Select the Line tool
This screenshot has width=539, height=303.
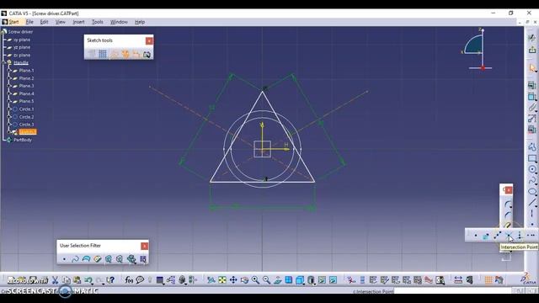coord(532,202)
